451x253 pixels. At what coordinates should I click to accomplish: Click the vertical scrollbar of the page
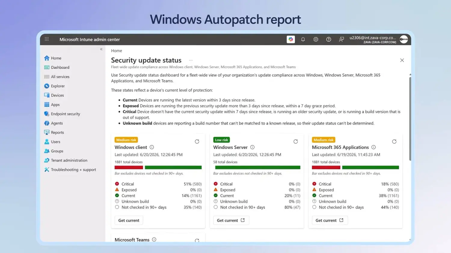point(410,118)
